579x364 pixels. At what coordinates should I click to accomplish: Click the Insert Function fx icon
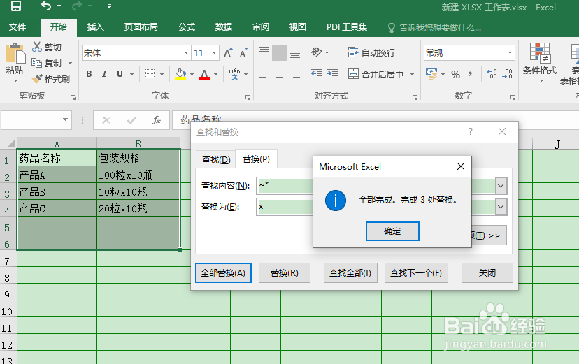click(x=157, y=120)
